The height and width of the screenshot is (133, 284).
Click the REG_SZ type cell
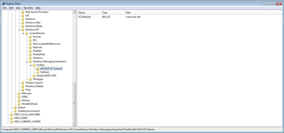click(x=106, y=17)
